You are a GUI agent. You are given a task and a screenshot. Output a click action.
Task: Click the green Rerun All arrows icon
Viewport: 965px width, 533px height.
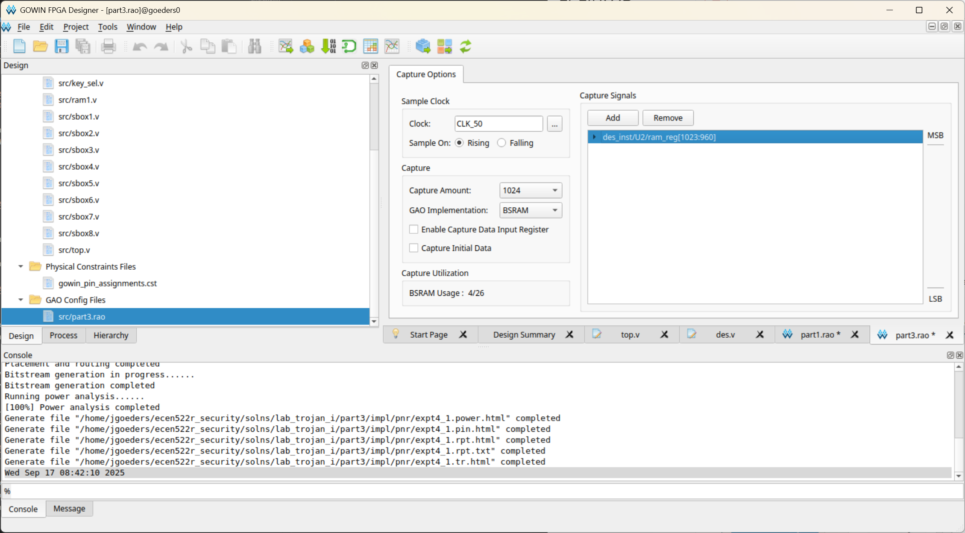coord(466,46)
